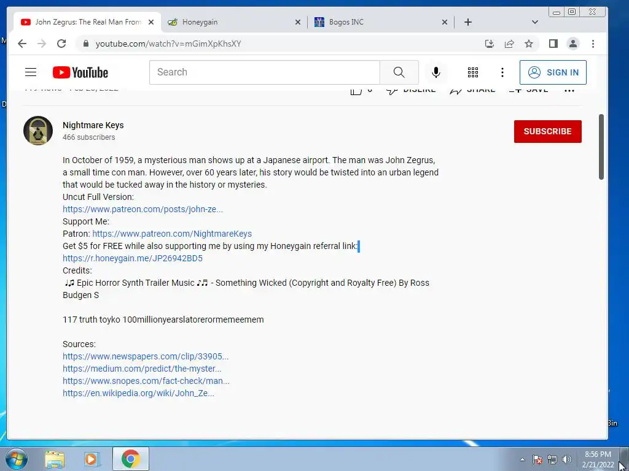Select the John Zegrus YouTube tab
This screenshot has height=471, width=629.
(x=87, y=22)
